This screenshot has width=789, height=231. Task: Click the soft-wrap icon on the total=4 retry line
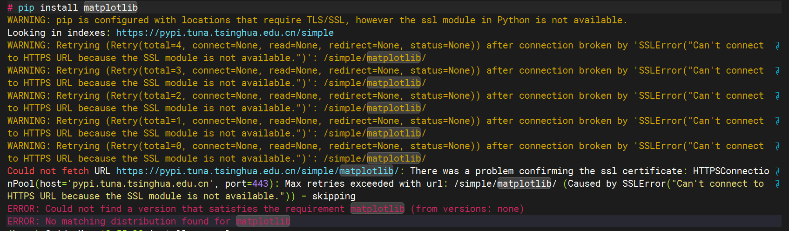(777, 46)
